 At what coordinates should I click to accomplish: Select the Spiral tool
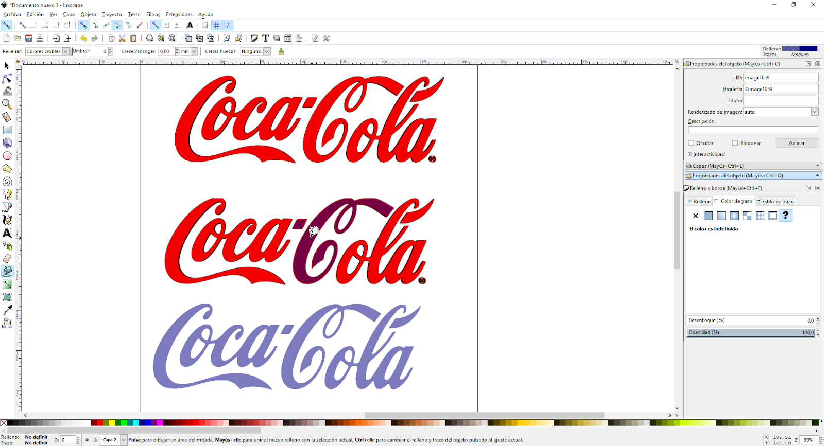click(7, 182)
